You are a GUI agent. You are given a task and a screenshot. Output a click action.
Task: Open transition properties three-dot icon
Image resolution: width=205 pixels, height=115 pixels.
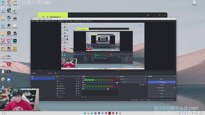145,85
